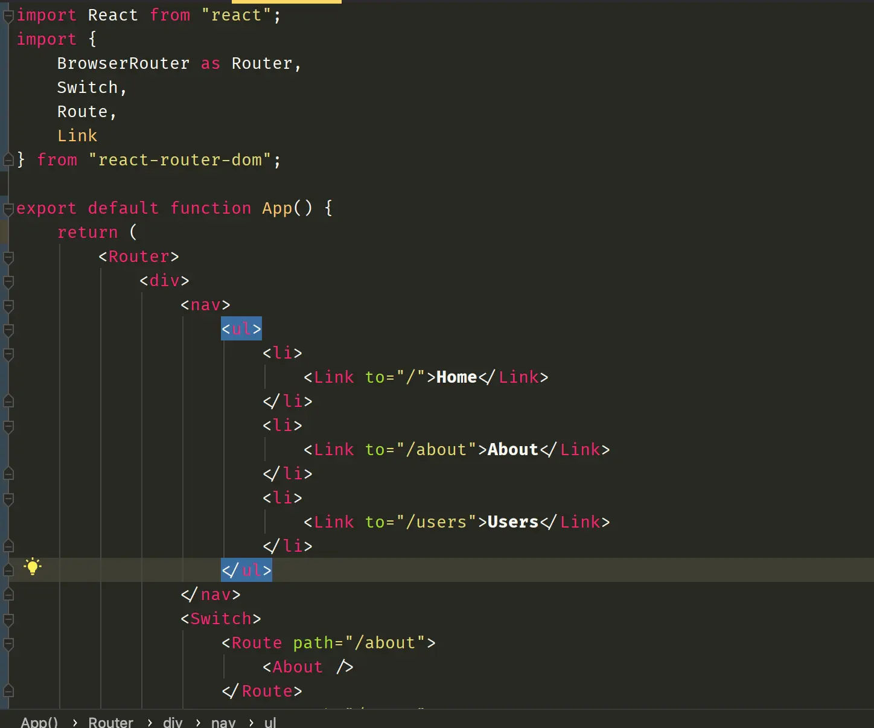Fold the highlighted opening ul tag

pyautogui.click(x=8, y=330)
